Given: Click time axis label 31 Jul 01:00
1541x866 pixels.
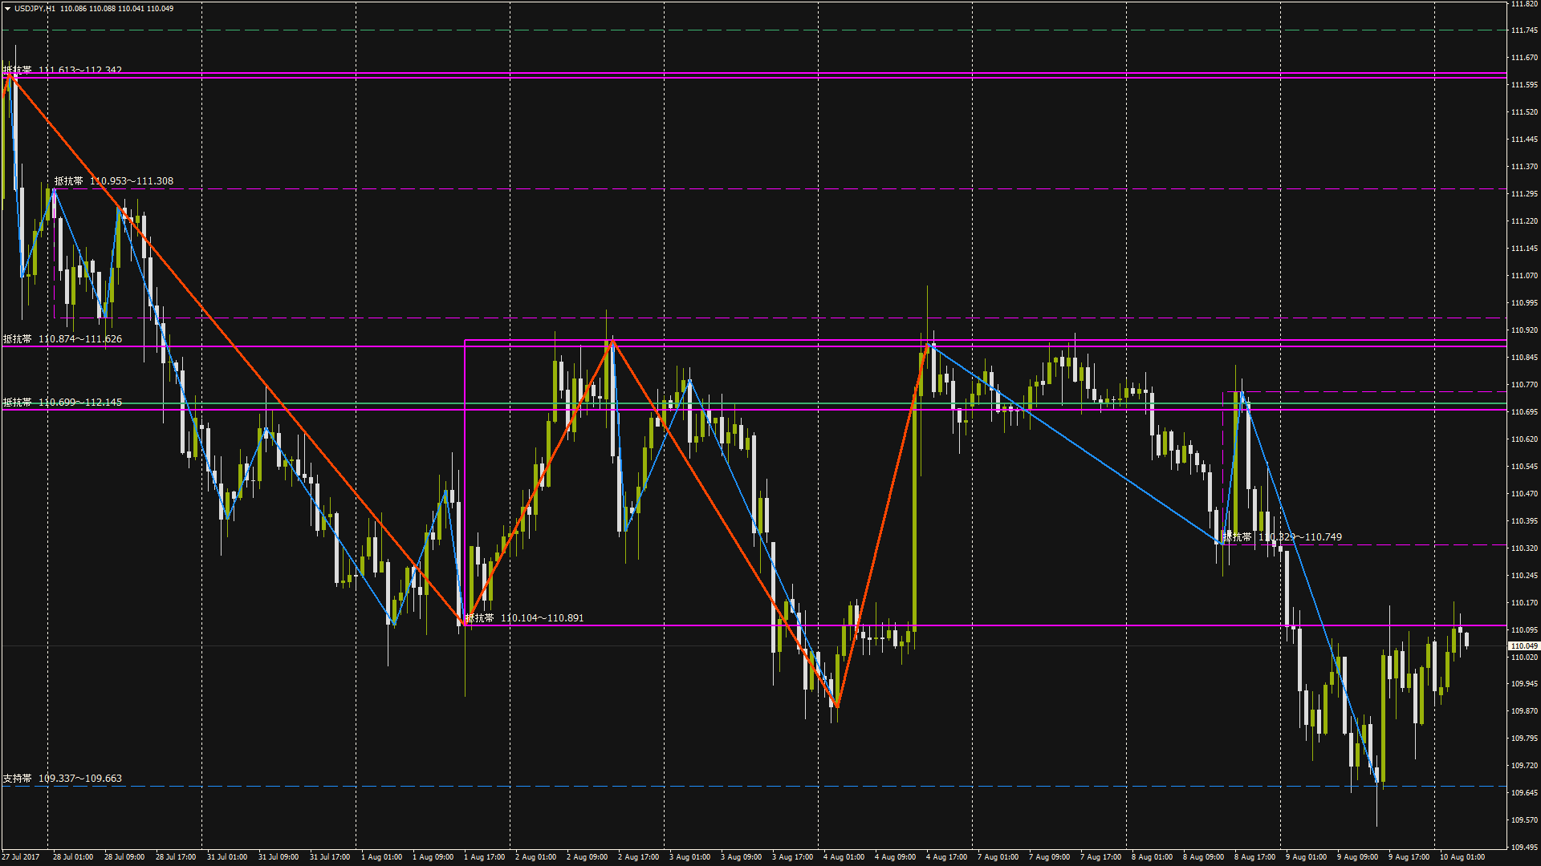Looking at the screenshot, I should pyautogui.click(x=227, y=857).
